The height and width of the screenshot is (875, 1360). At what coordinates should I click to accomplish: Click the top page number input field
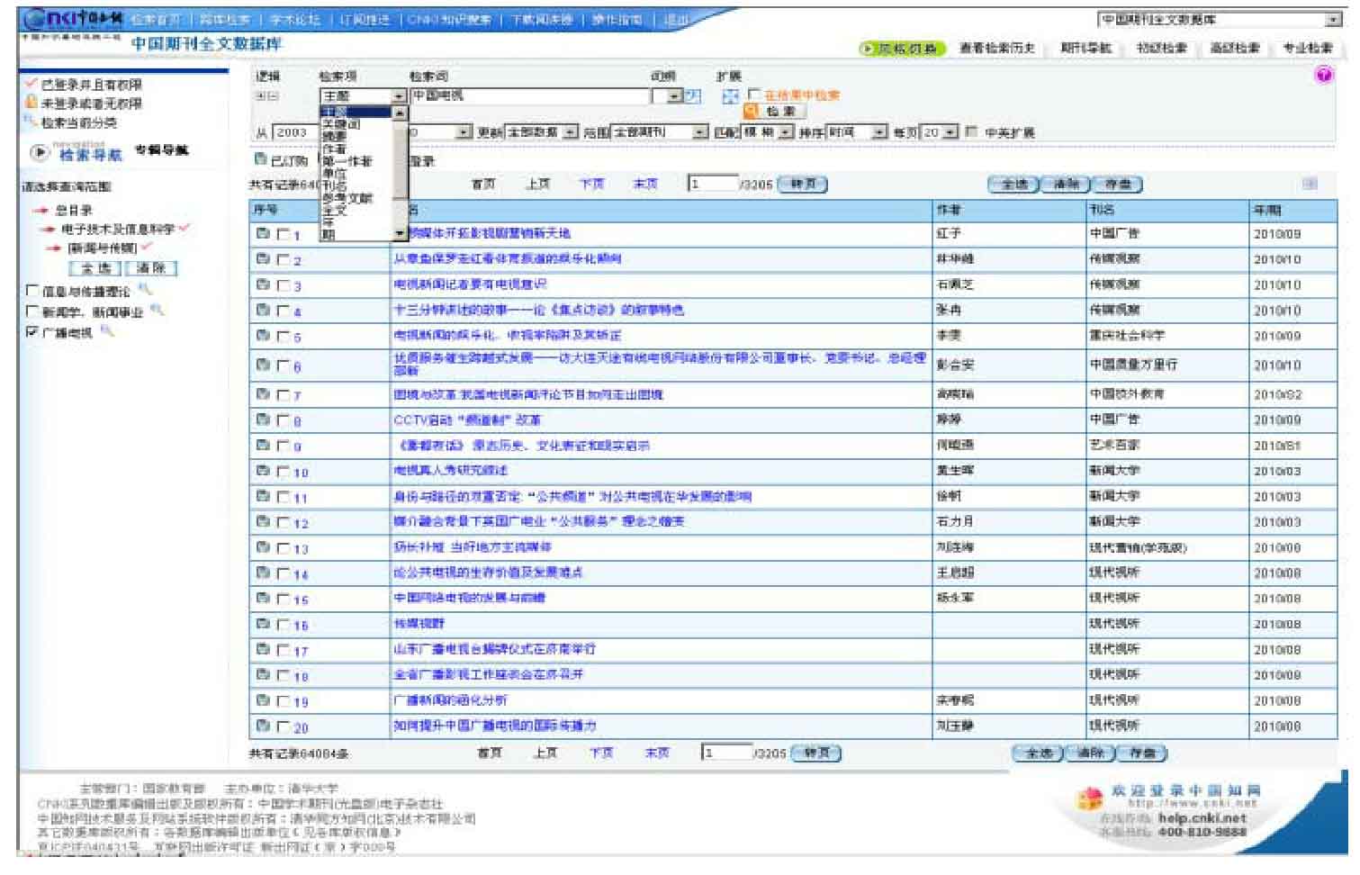point(713,184)
